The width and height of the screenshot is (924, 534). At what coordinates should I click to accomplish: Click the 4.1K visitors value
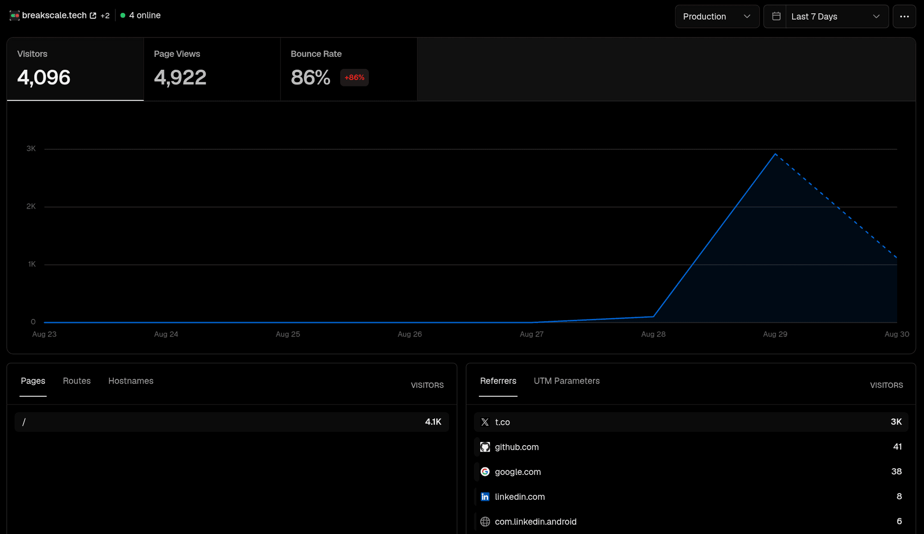(x=433, y=422)
